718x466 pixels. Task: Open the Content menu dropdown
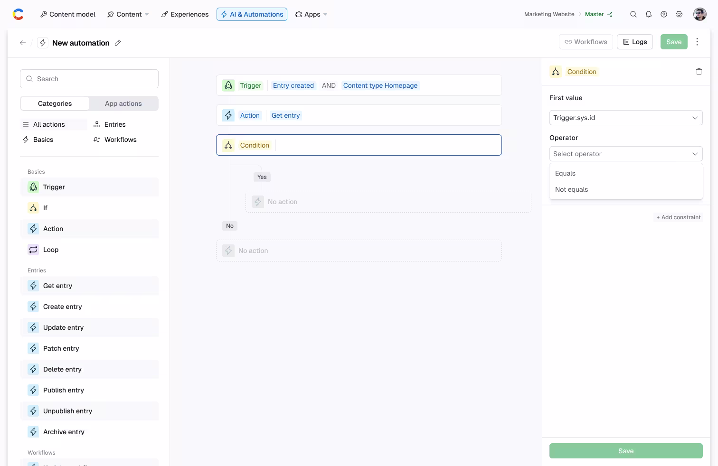pos(128,14)
